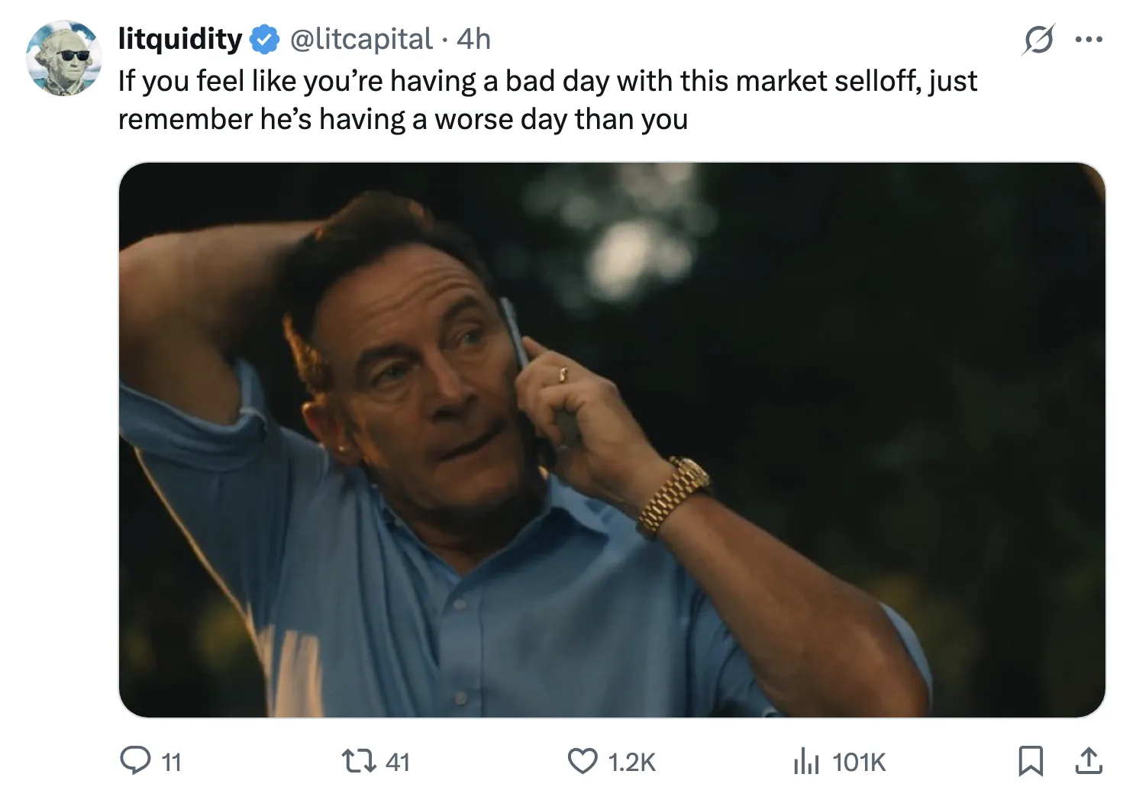
Task: Click the 11 replies count
Action: 172,762
